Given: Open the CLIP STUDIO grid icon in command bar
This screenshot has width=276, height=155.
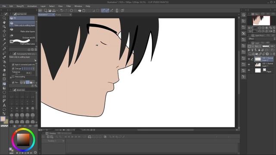Looking at the screenshot, I should [x=40, y=10].
